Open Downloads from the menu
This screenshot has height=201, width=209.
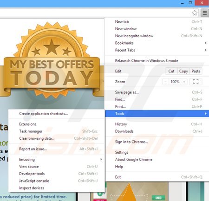click(157, 131)
